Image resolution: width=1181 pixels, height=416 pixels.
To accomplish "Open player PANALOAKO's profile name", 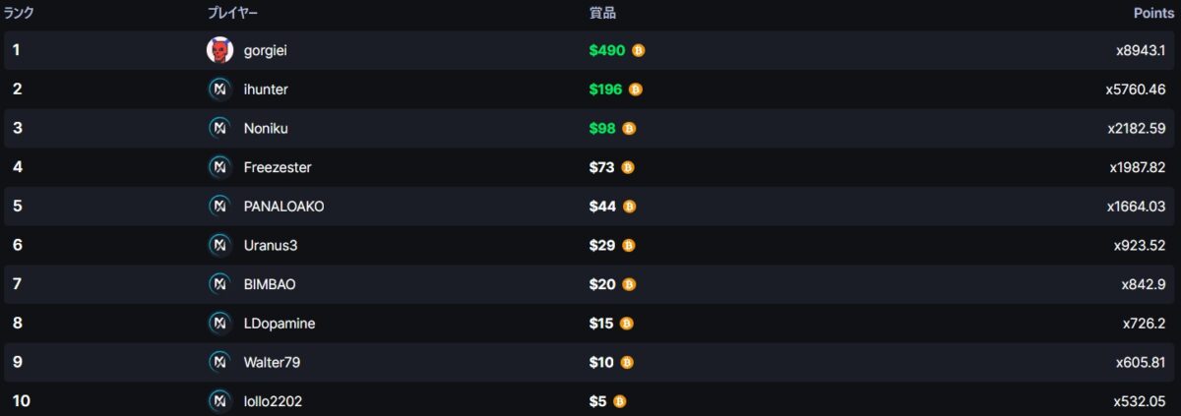I will pos(284,207).
